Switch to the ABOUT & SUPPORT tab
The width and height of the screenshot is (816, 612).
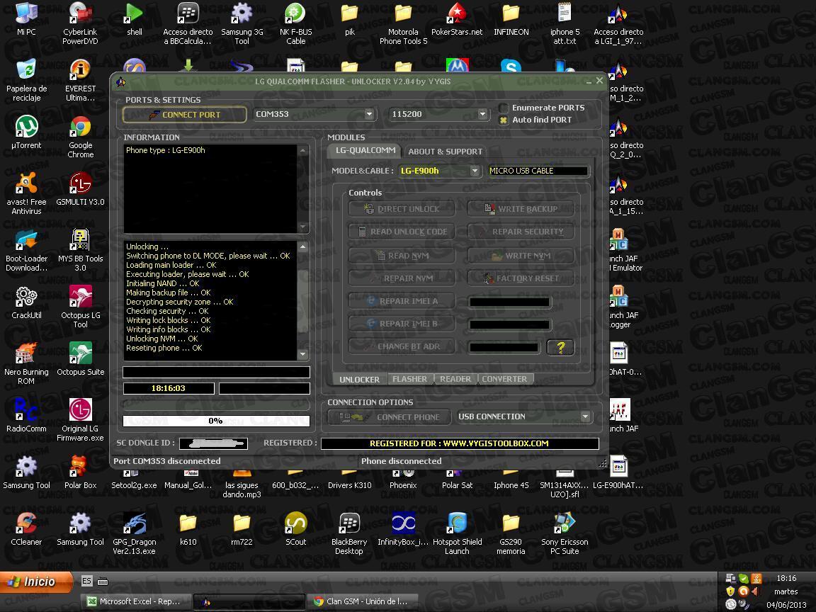point(445,152)
